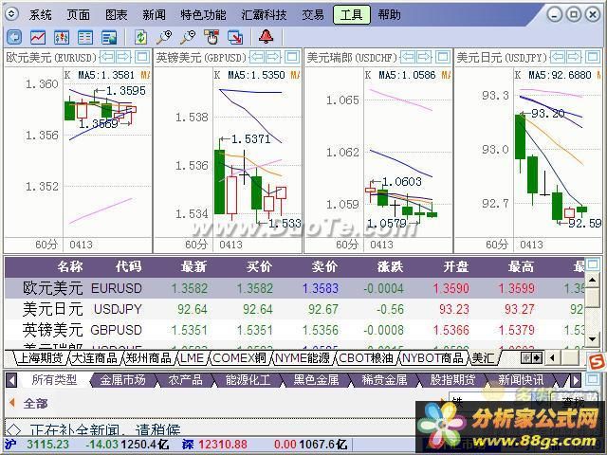The width and height of the screenshot is (607, 455).
Task: Maximize the quote table panel
Action: tap(593, 264)
